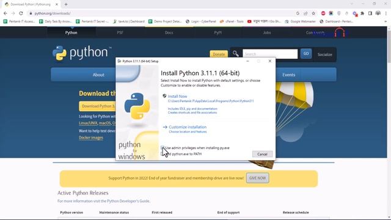Screen dimensions: 391x220
Task: Click the search magnifier icon on python.org
Action: (x=236, y=53)
